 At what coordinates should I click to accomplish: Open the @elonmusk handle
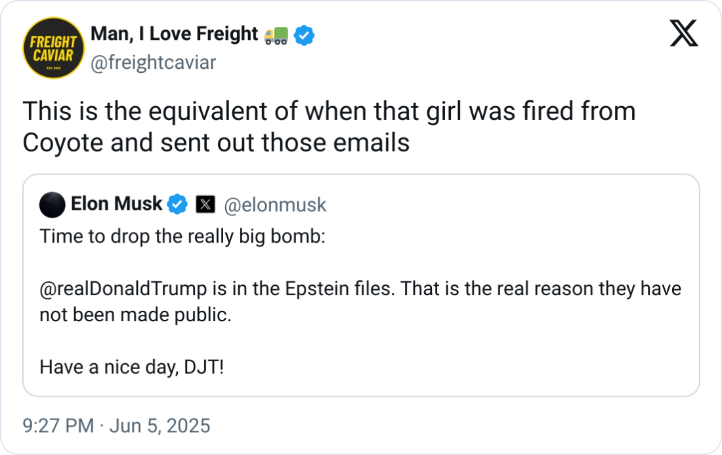pyautogui.click(x=275, y=205)
